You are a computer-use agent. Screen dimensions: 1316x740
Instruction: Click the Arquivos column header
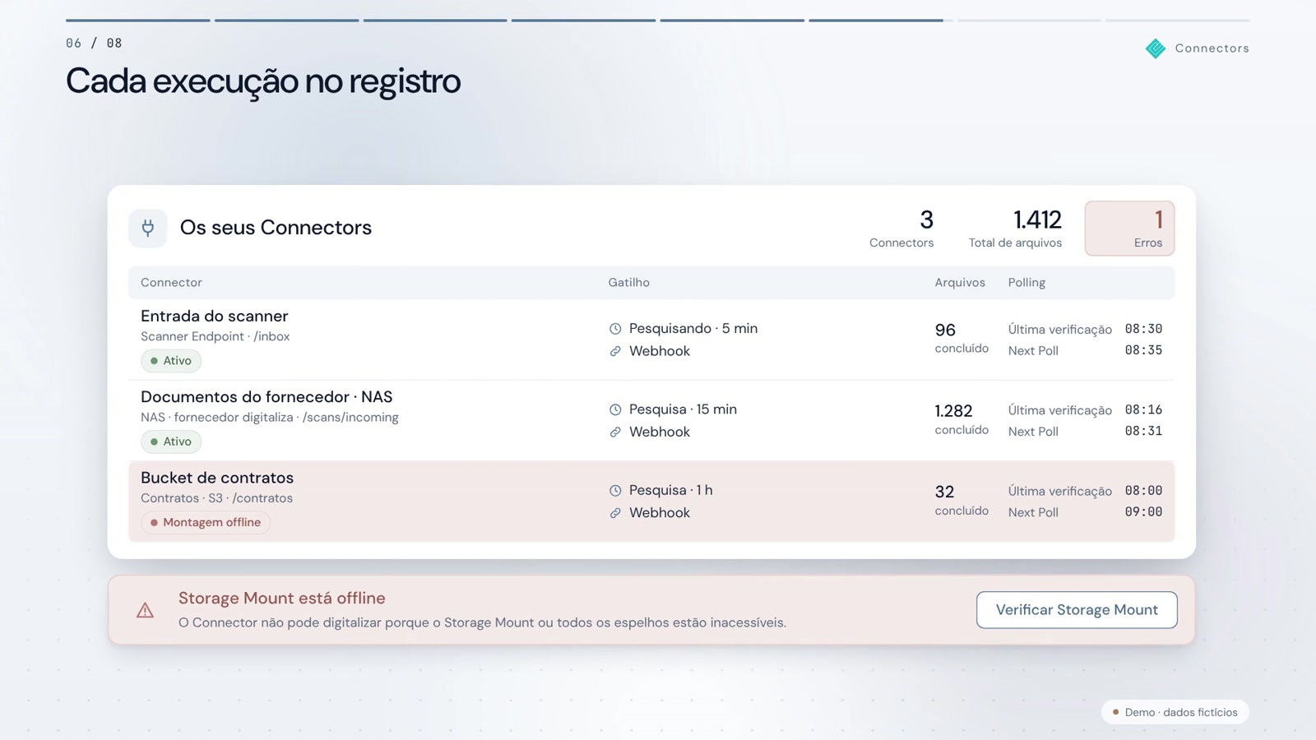(960, 282)
